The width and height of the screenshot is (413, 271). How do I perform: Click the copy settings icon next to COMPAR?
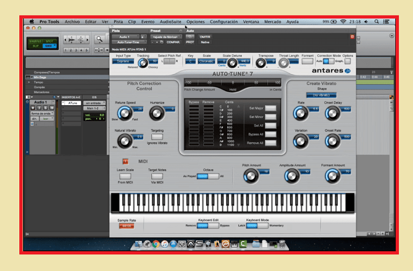tap(162, 42)
